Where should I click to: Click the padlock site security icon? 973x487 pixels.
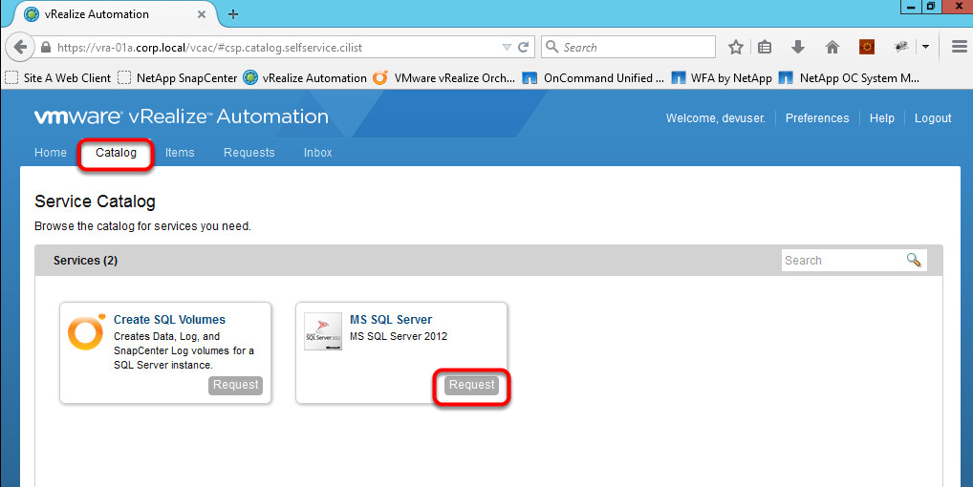pyautogui.click(x=45, y=47)
